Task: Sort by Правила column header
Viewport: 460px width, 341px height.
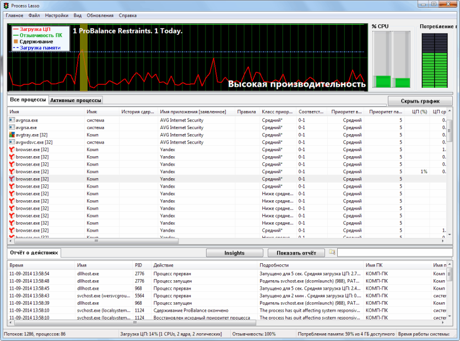Action: 246,111
